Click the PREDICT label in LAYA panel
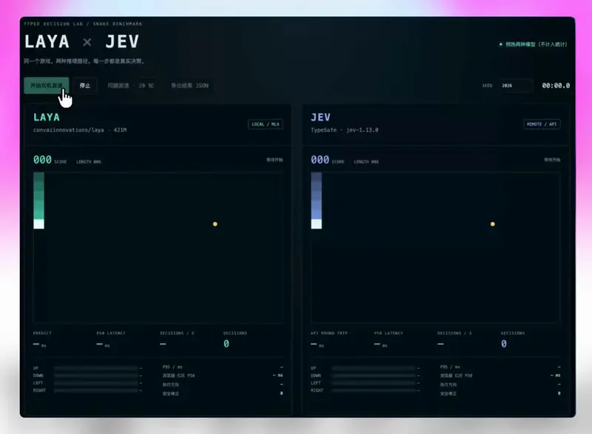This screenshot has width=592, height=434. point(42,333)
